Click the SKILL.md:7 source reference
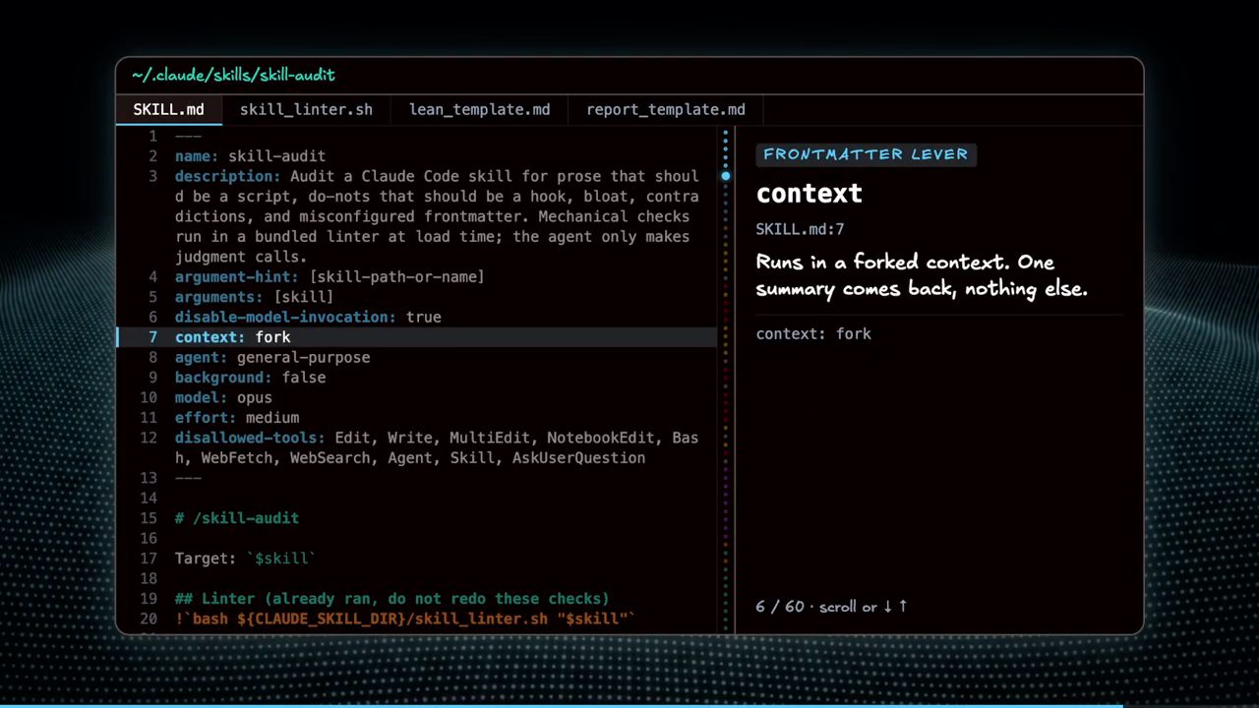 [800, 229]
